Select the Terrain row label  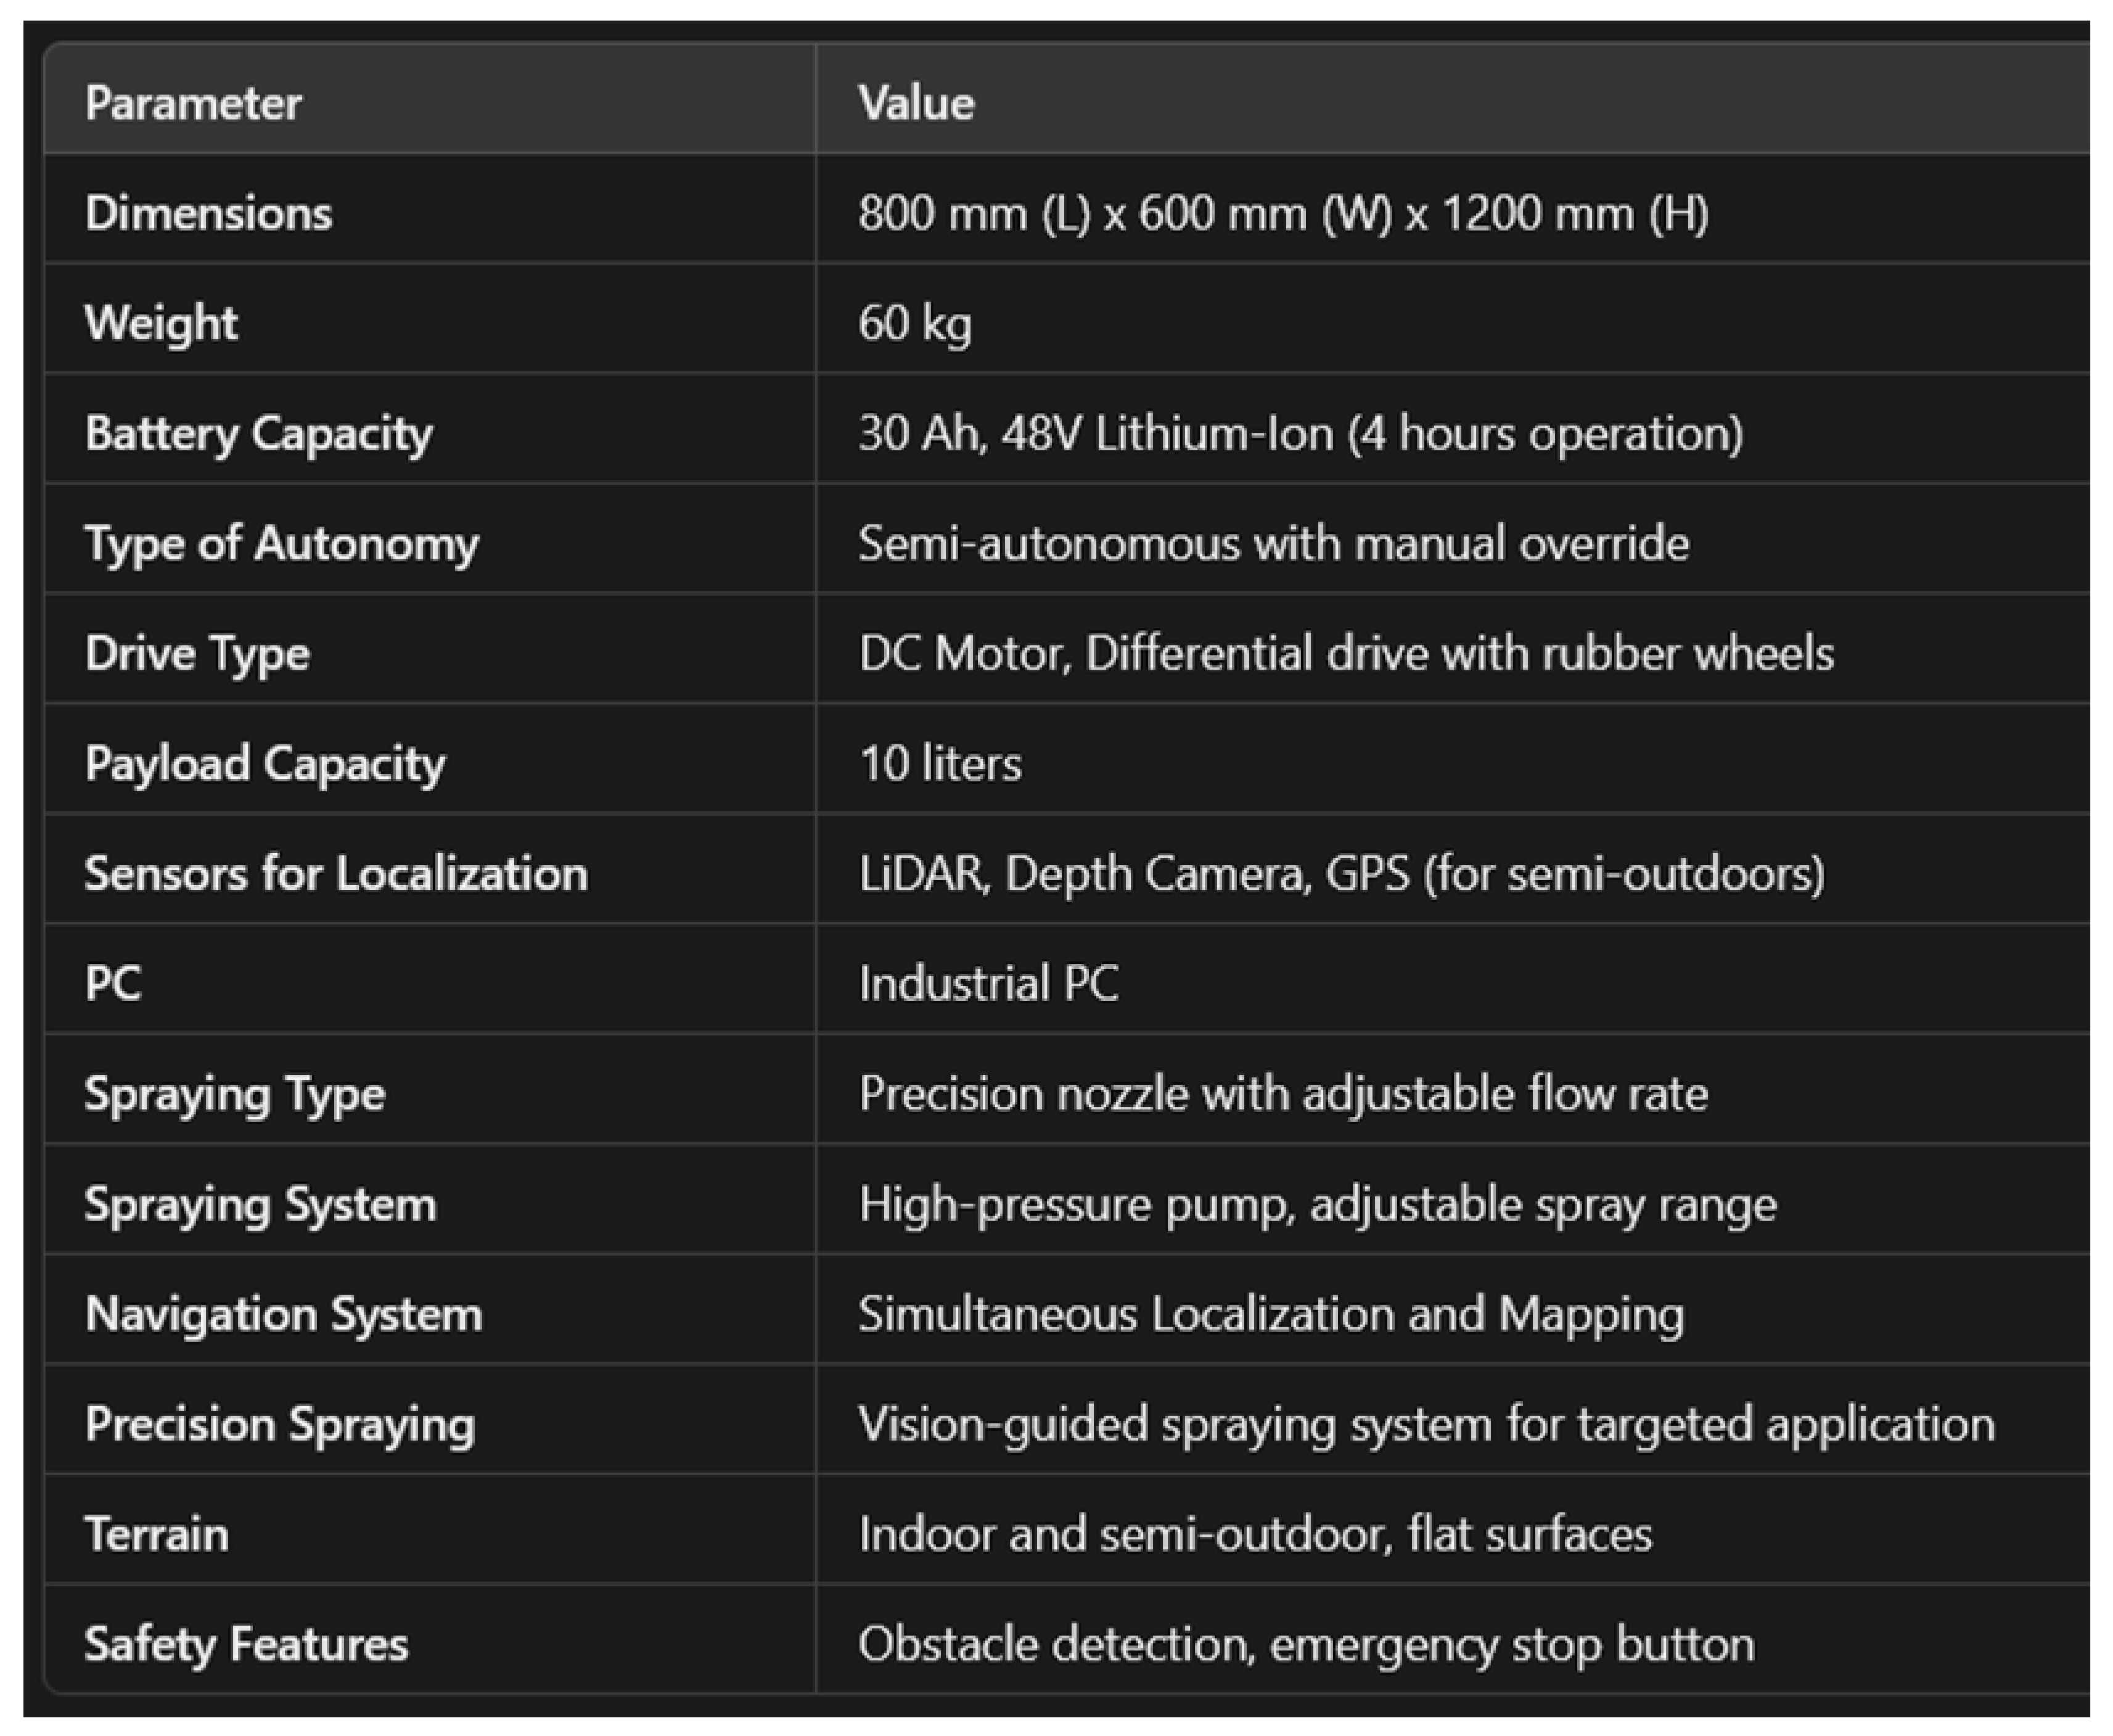point(156,1534)
